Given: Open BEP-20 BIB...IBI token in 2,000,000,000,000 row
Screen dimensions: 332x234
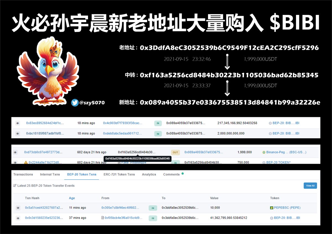Looking at the screenshot, I should click(286, 134).
